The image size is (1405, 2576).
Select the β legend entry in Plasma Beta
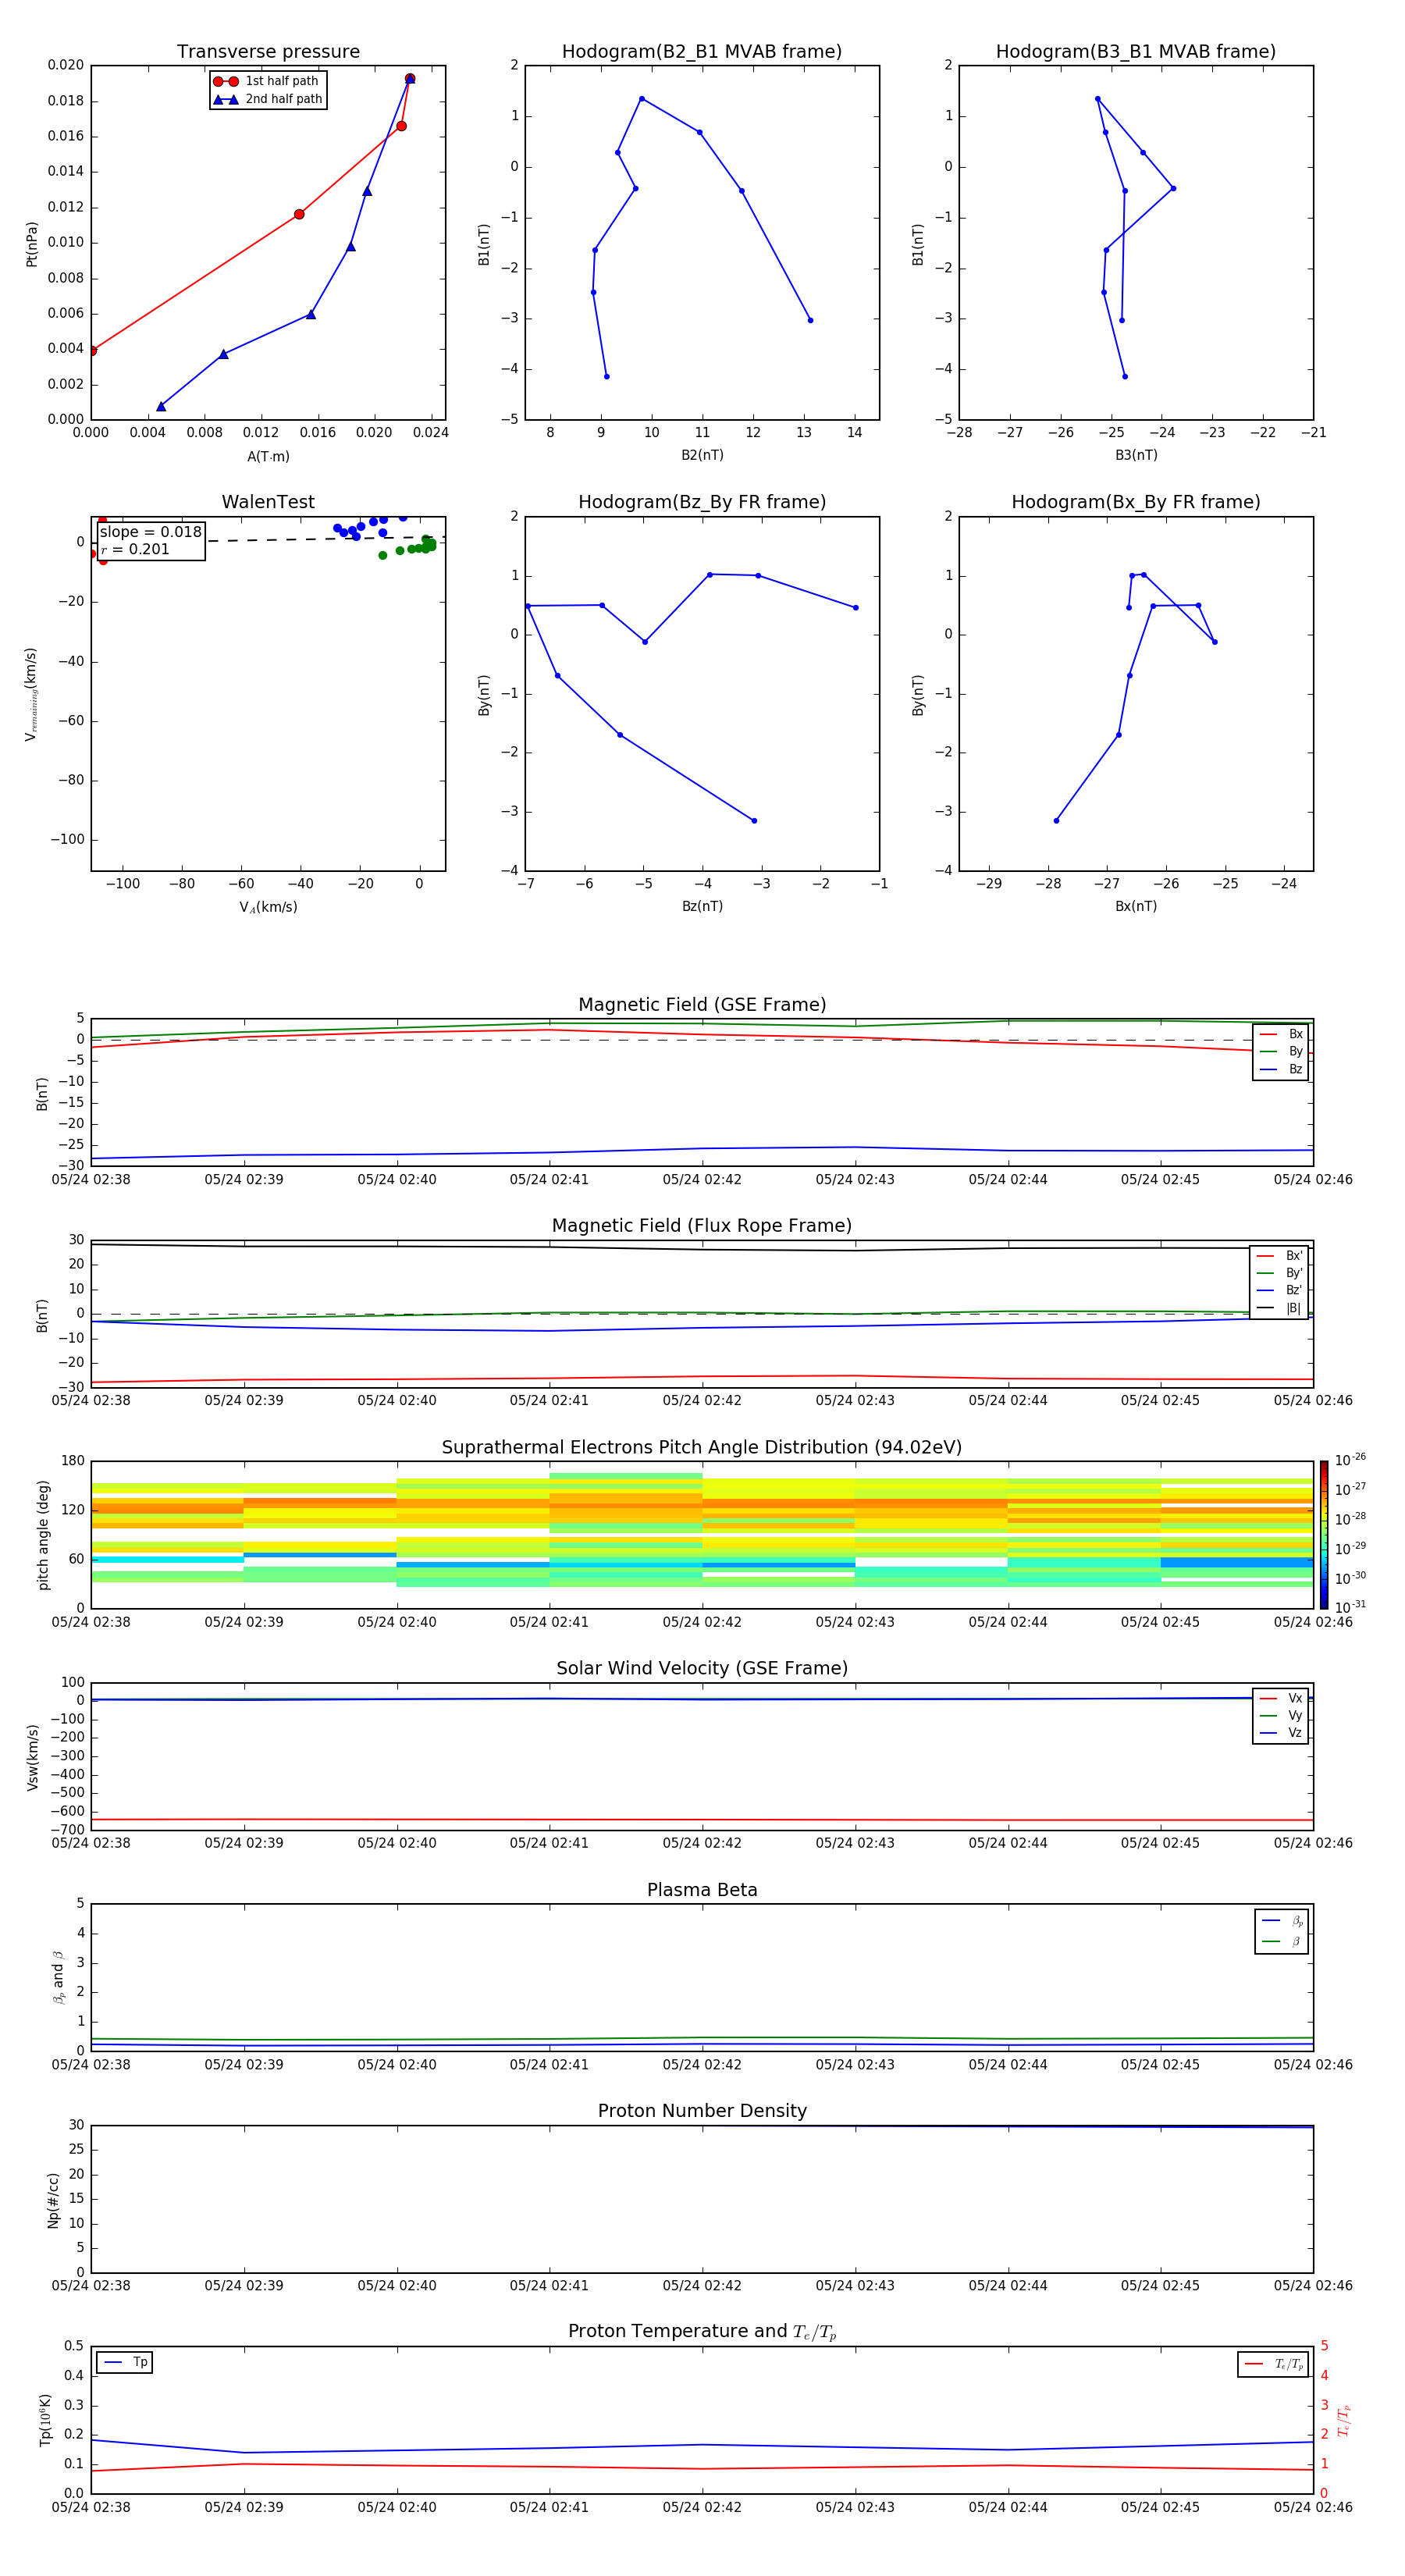[1282, 1941]
